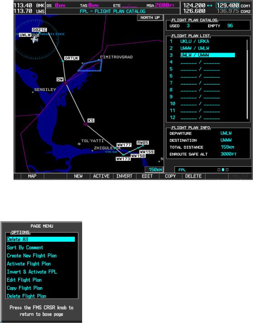
Task: Choose Activate Flight Plan option
Action: [29, 263]
